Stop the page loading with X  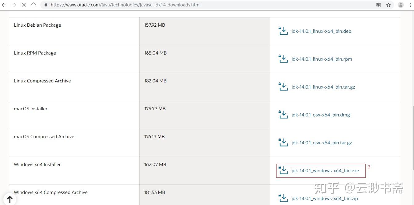pyautogui.click(x=24, y=5)
